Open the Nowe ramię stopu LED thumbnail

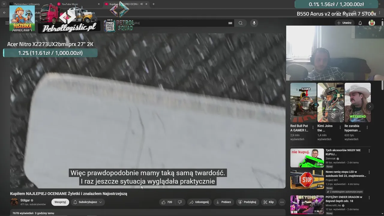[x=307, y=180]
